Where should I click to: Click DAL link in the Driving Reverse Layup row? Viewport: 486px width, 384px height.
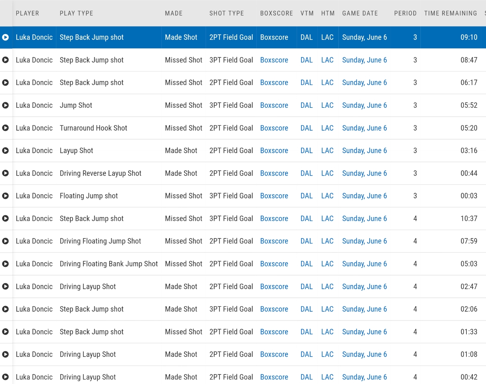[x=307, y=173]
